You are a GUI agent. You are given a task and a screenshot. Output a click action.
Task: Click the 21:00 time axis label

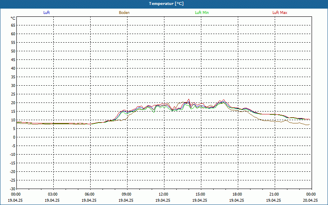[x=274, y=194]
